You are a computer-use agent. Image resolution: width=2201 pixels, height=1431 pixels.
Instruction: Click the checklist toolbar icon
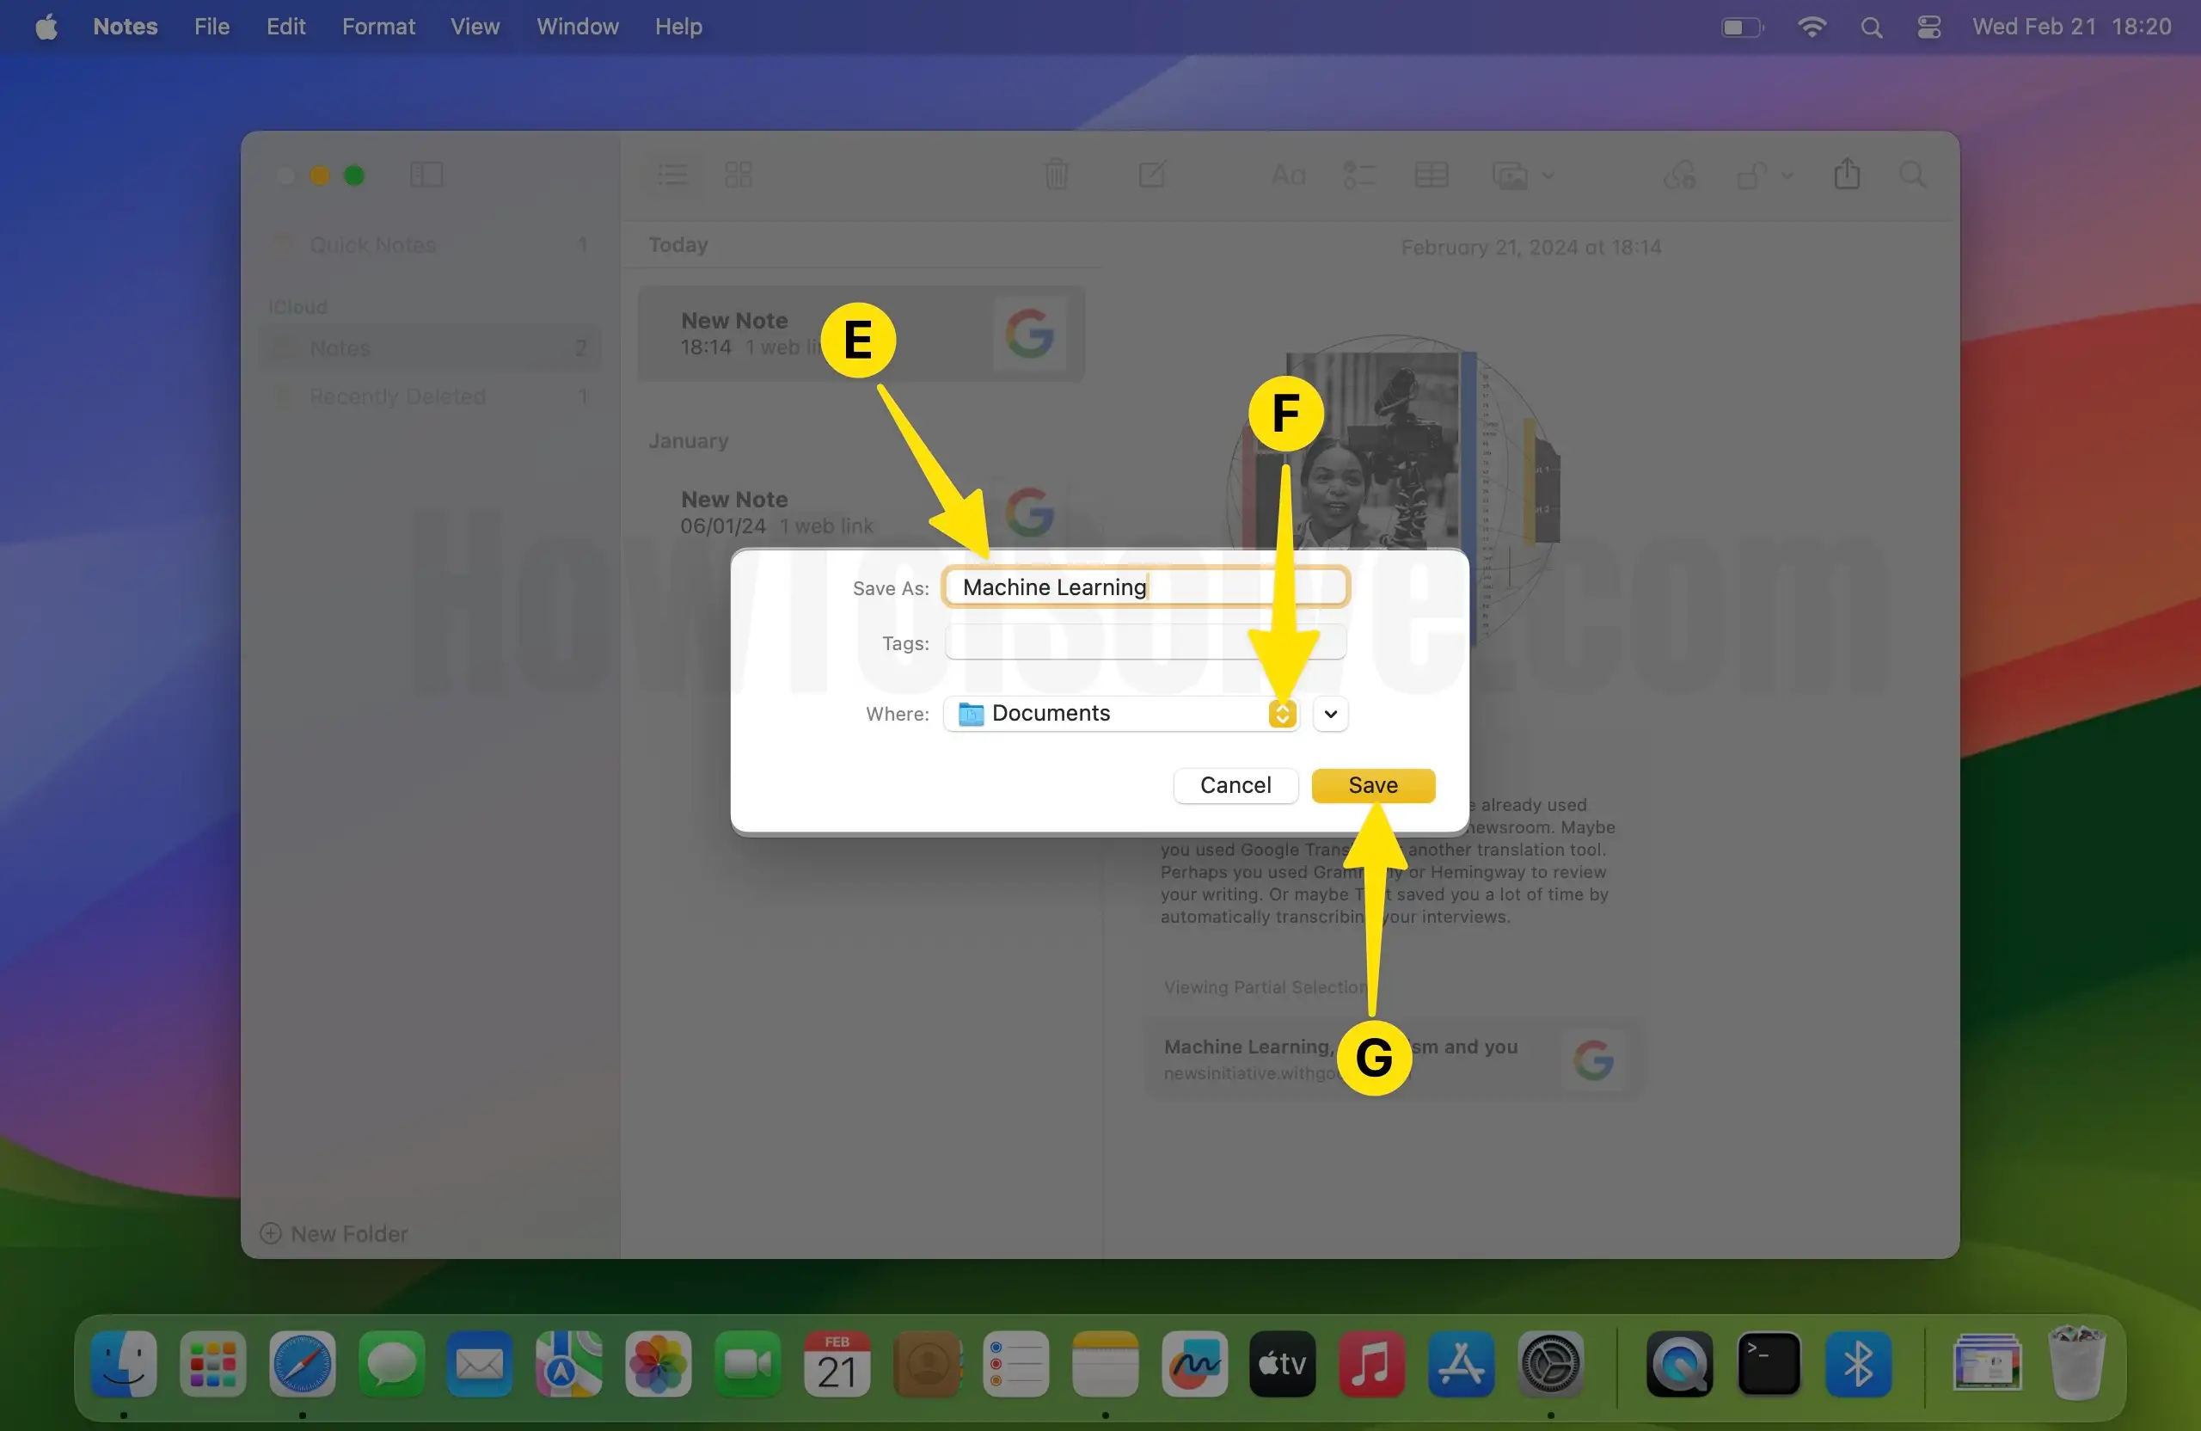tap(1358, 175)
